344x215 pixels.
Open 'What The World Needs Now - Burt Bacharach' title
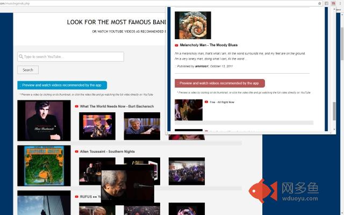pos(117,106)
